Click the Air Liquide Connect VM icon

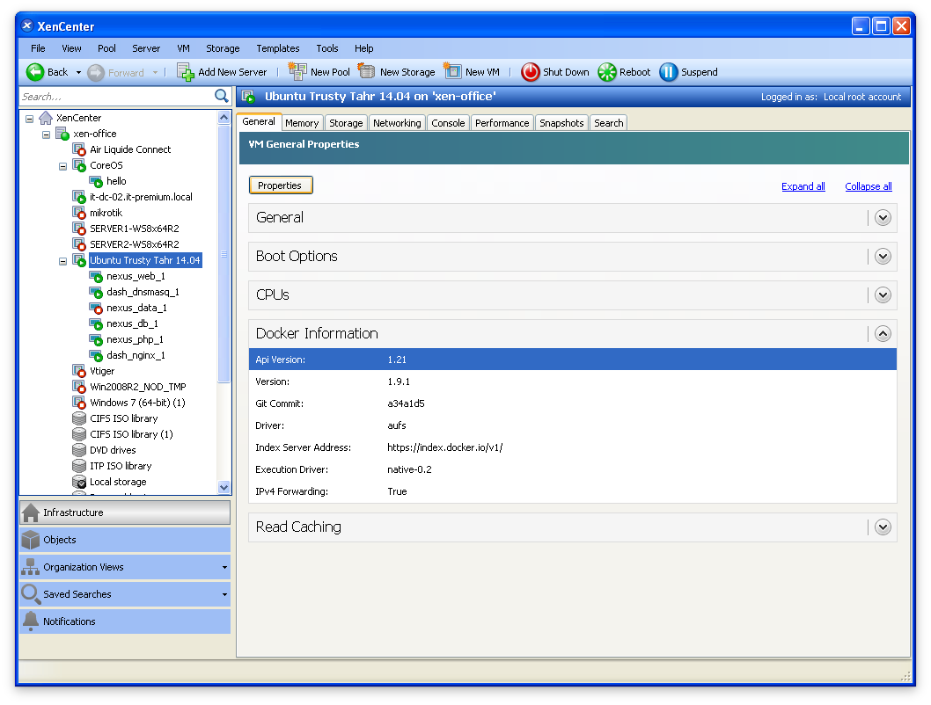(79, 149)
